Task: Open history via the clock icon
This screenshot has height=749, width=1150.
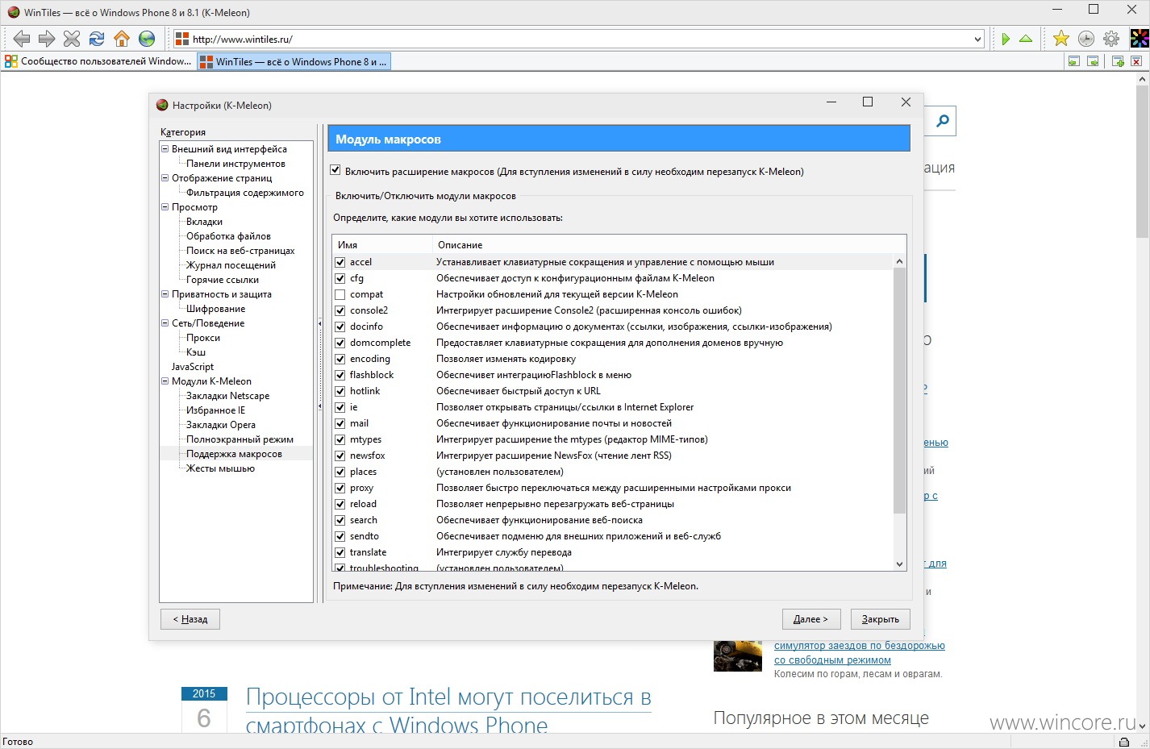Action: click(x=1086, y=38)
